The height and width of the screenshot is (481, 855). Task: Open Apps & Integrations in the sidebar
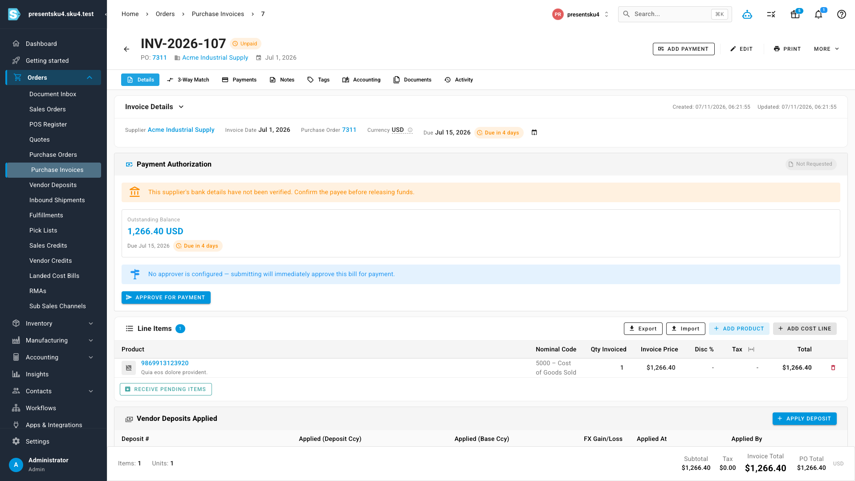point(53,425)
